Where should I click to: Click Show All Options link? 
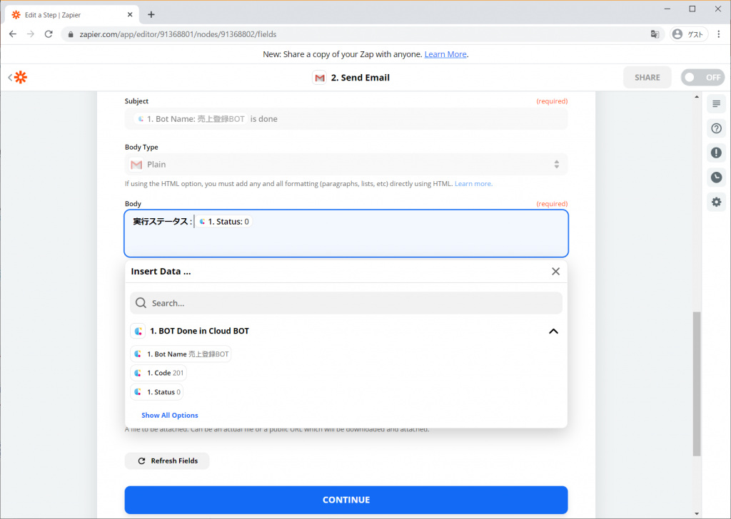point(170,415)
